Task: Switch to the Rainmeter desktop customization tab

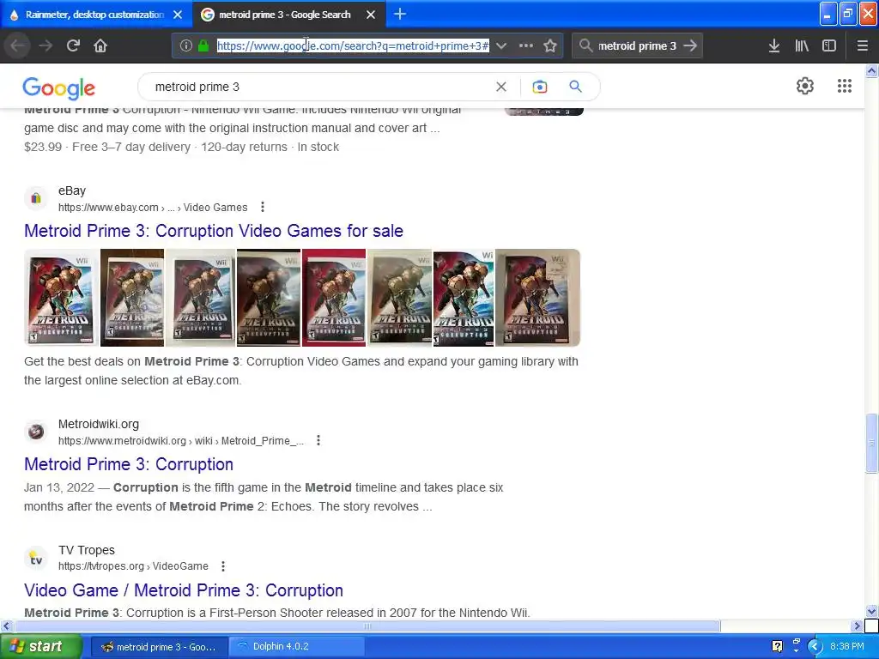Action: [x=96, y=15]
